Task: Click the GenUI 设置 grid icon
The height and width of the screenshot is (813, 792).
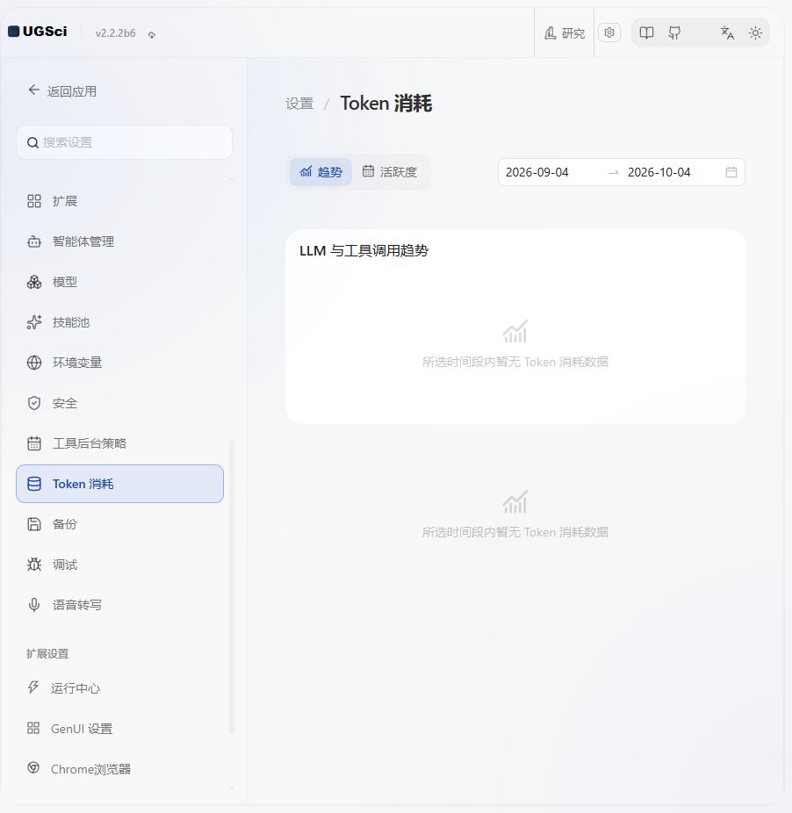Action: [x=33, y=728]
